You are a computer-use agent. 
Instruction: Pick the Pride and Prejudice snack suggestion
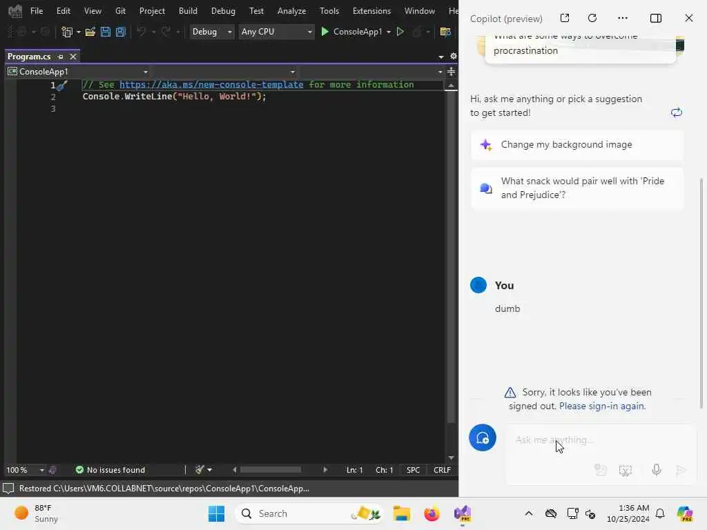(577, 188)
